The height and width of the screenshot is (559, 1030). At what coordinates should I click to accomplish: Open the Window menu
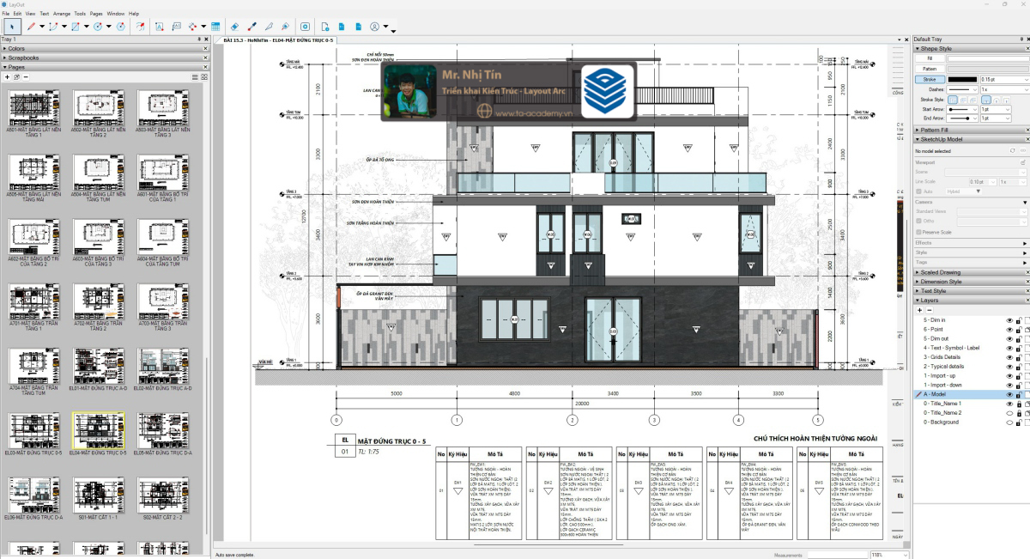coord(116,14)
